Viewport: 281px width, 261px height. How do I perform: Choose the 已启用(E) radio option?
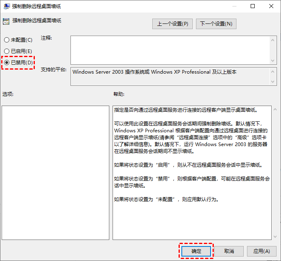coord(6,51)
